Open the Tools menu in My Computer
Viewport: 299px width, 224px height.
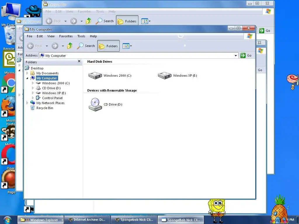pos(81,36)
